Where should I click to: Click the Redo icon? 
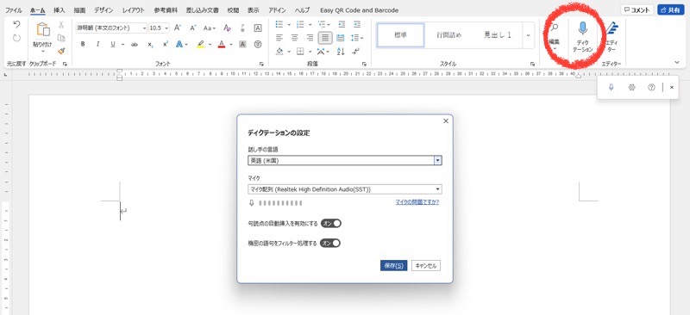coord(16,38)
